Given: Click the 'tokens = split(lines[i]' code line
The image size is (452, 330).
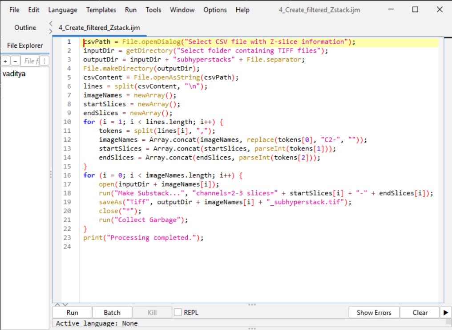Looking at the screenshot, I should [157, 131].
